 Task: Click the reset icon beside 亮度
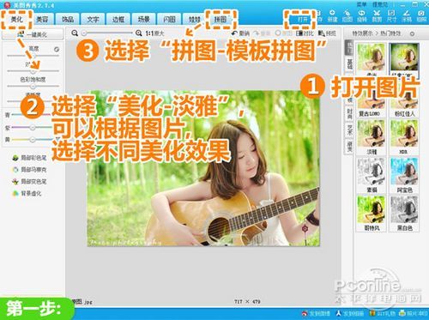[57, 49]
